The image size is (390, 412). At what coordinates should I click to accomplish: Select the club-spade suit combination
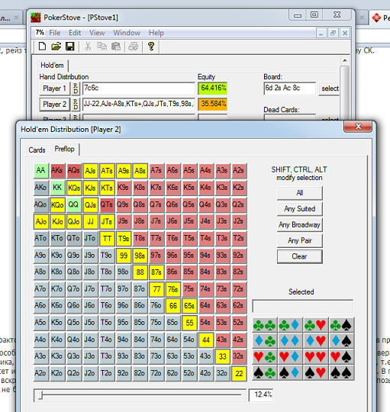click(x=341, y=325)
